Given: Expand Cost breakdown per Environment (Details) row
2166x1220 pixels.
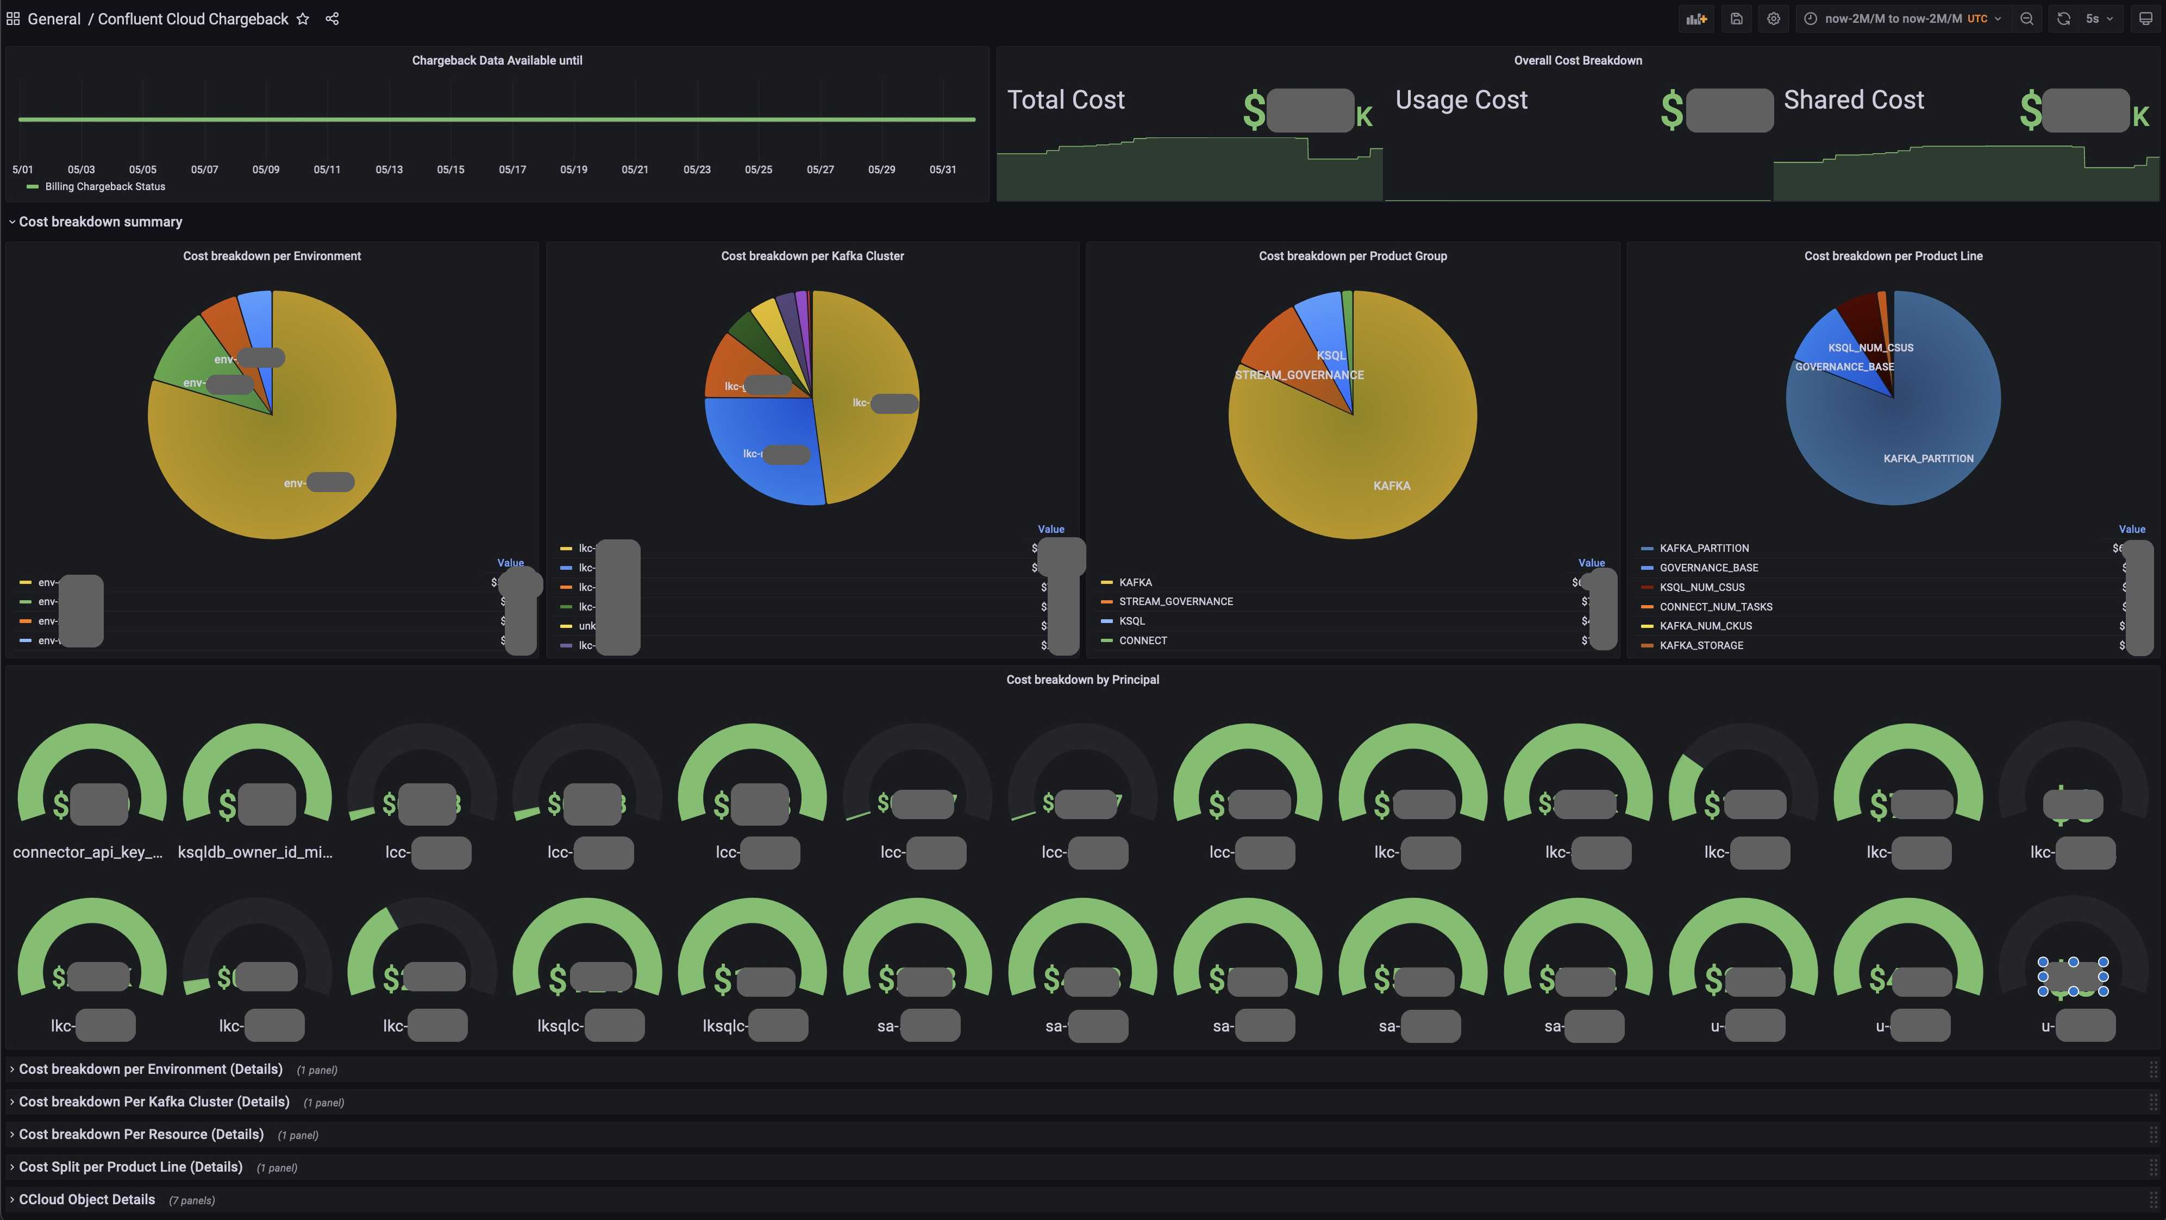Looking at the screenshot, I should (x=149, y=1070).
